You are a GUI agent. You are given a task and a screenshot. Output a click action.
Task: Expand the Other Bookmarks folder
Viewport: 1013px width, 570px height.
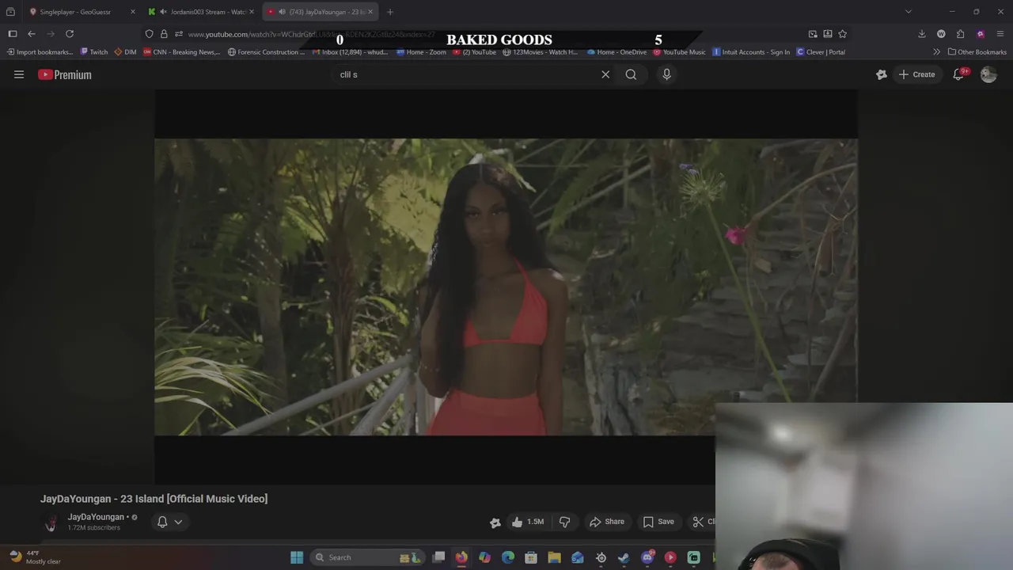(977, 52)
